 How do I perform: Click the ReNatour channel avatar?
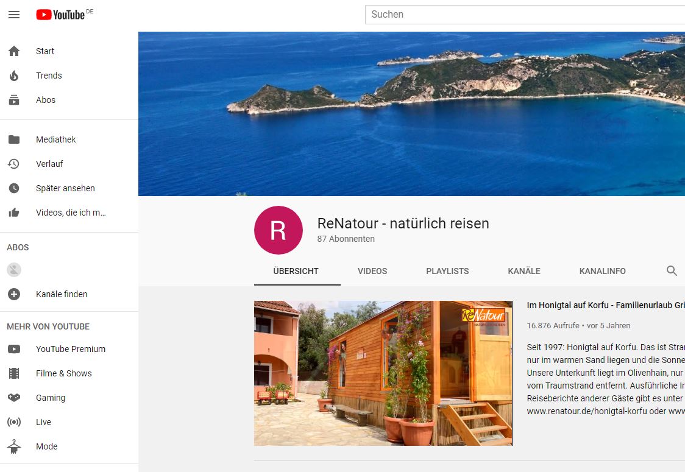pyautogui.click(x=279, y=230)
